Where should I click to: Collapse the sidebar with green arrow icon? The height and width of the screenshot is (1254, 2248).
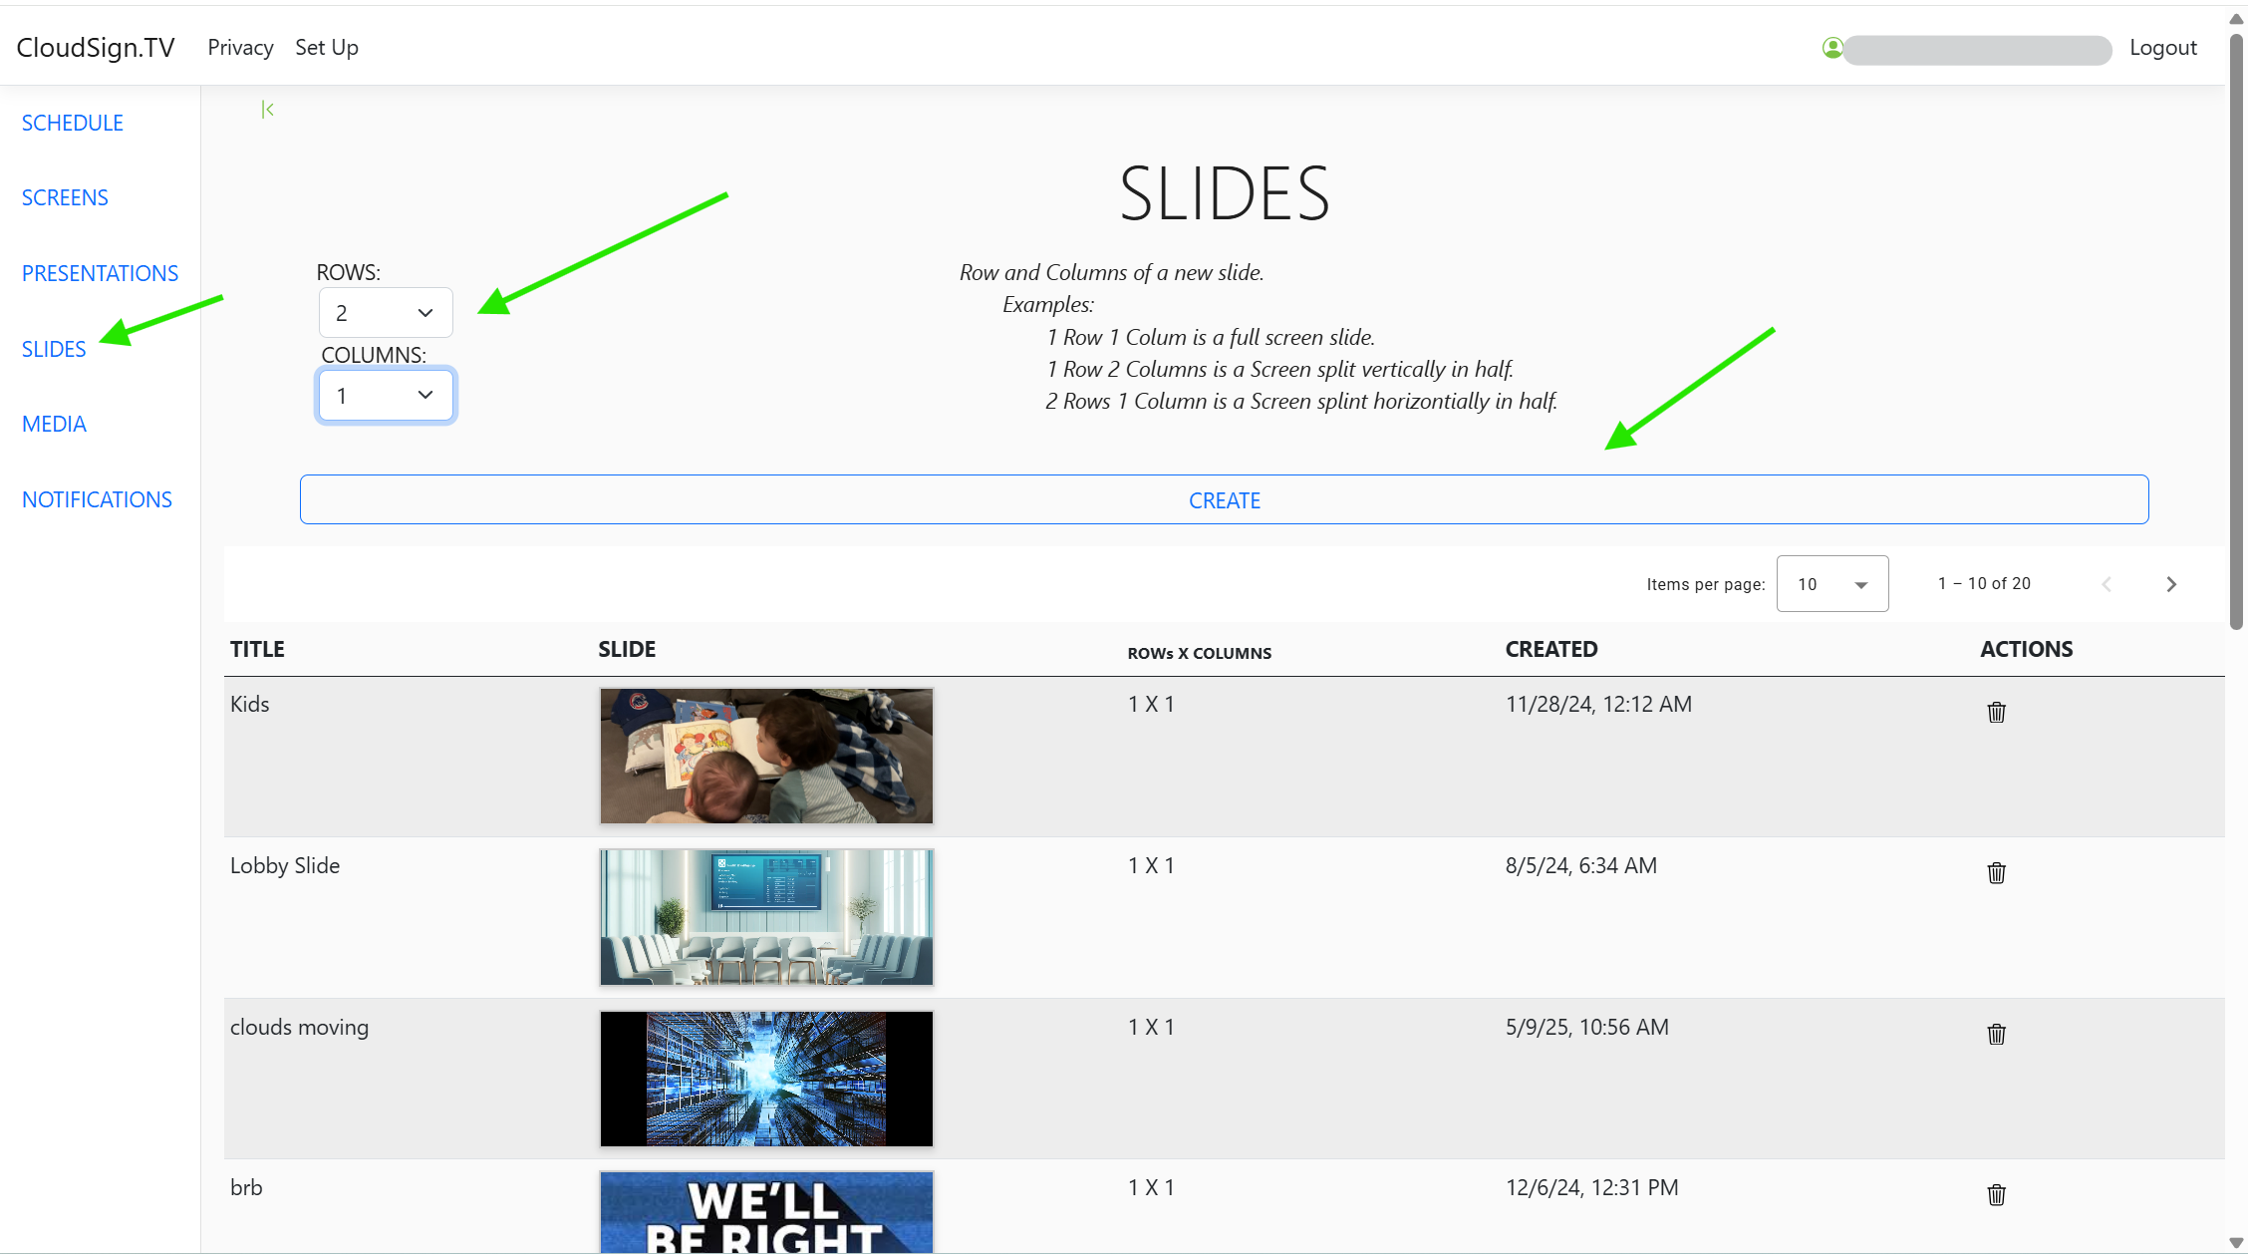point(267,110)
